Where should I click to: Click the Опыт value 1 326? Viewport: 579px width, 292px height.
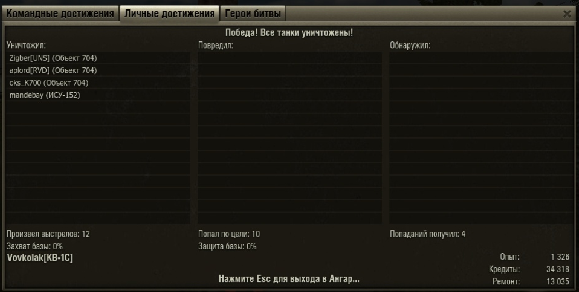[x=560, y=257]
